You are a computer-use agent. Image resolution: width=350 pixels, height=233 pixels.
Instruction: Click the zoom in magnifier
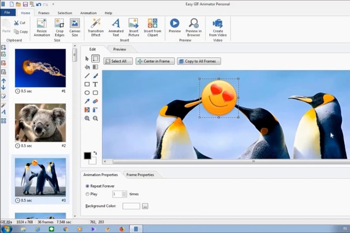[87, 118]
